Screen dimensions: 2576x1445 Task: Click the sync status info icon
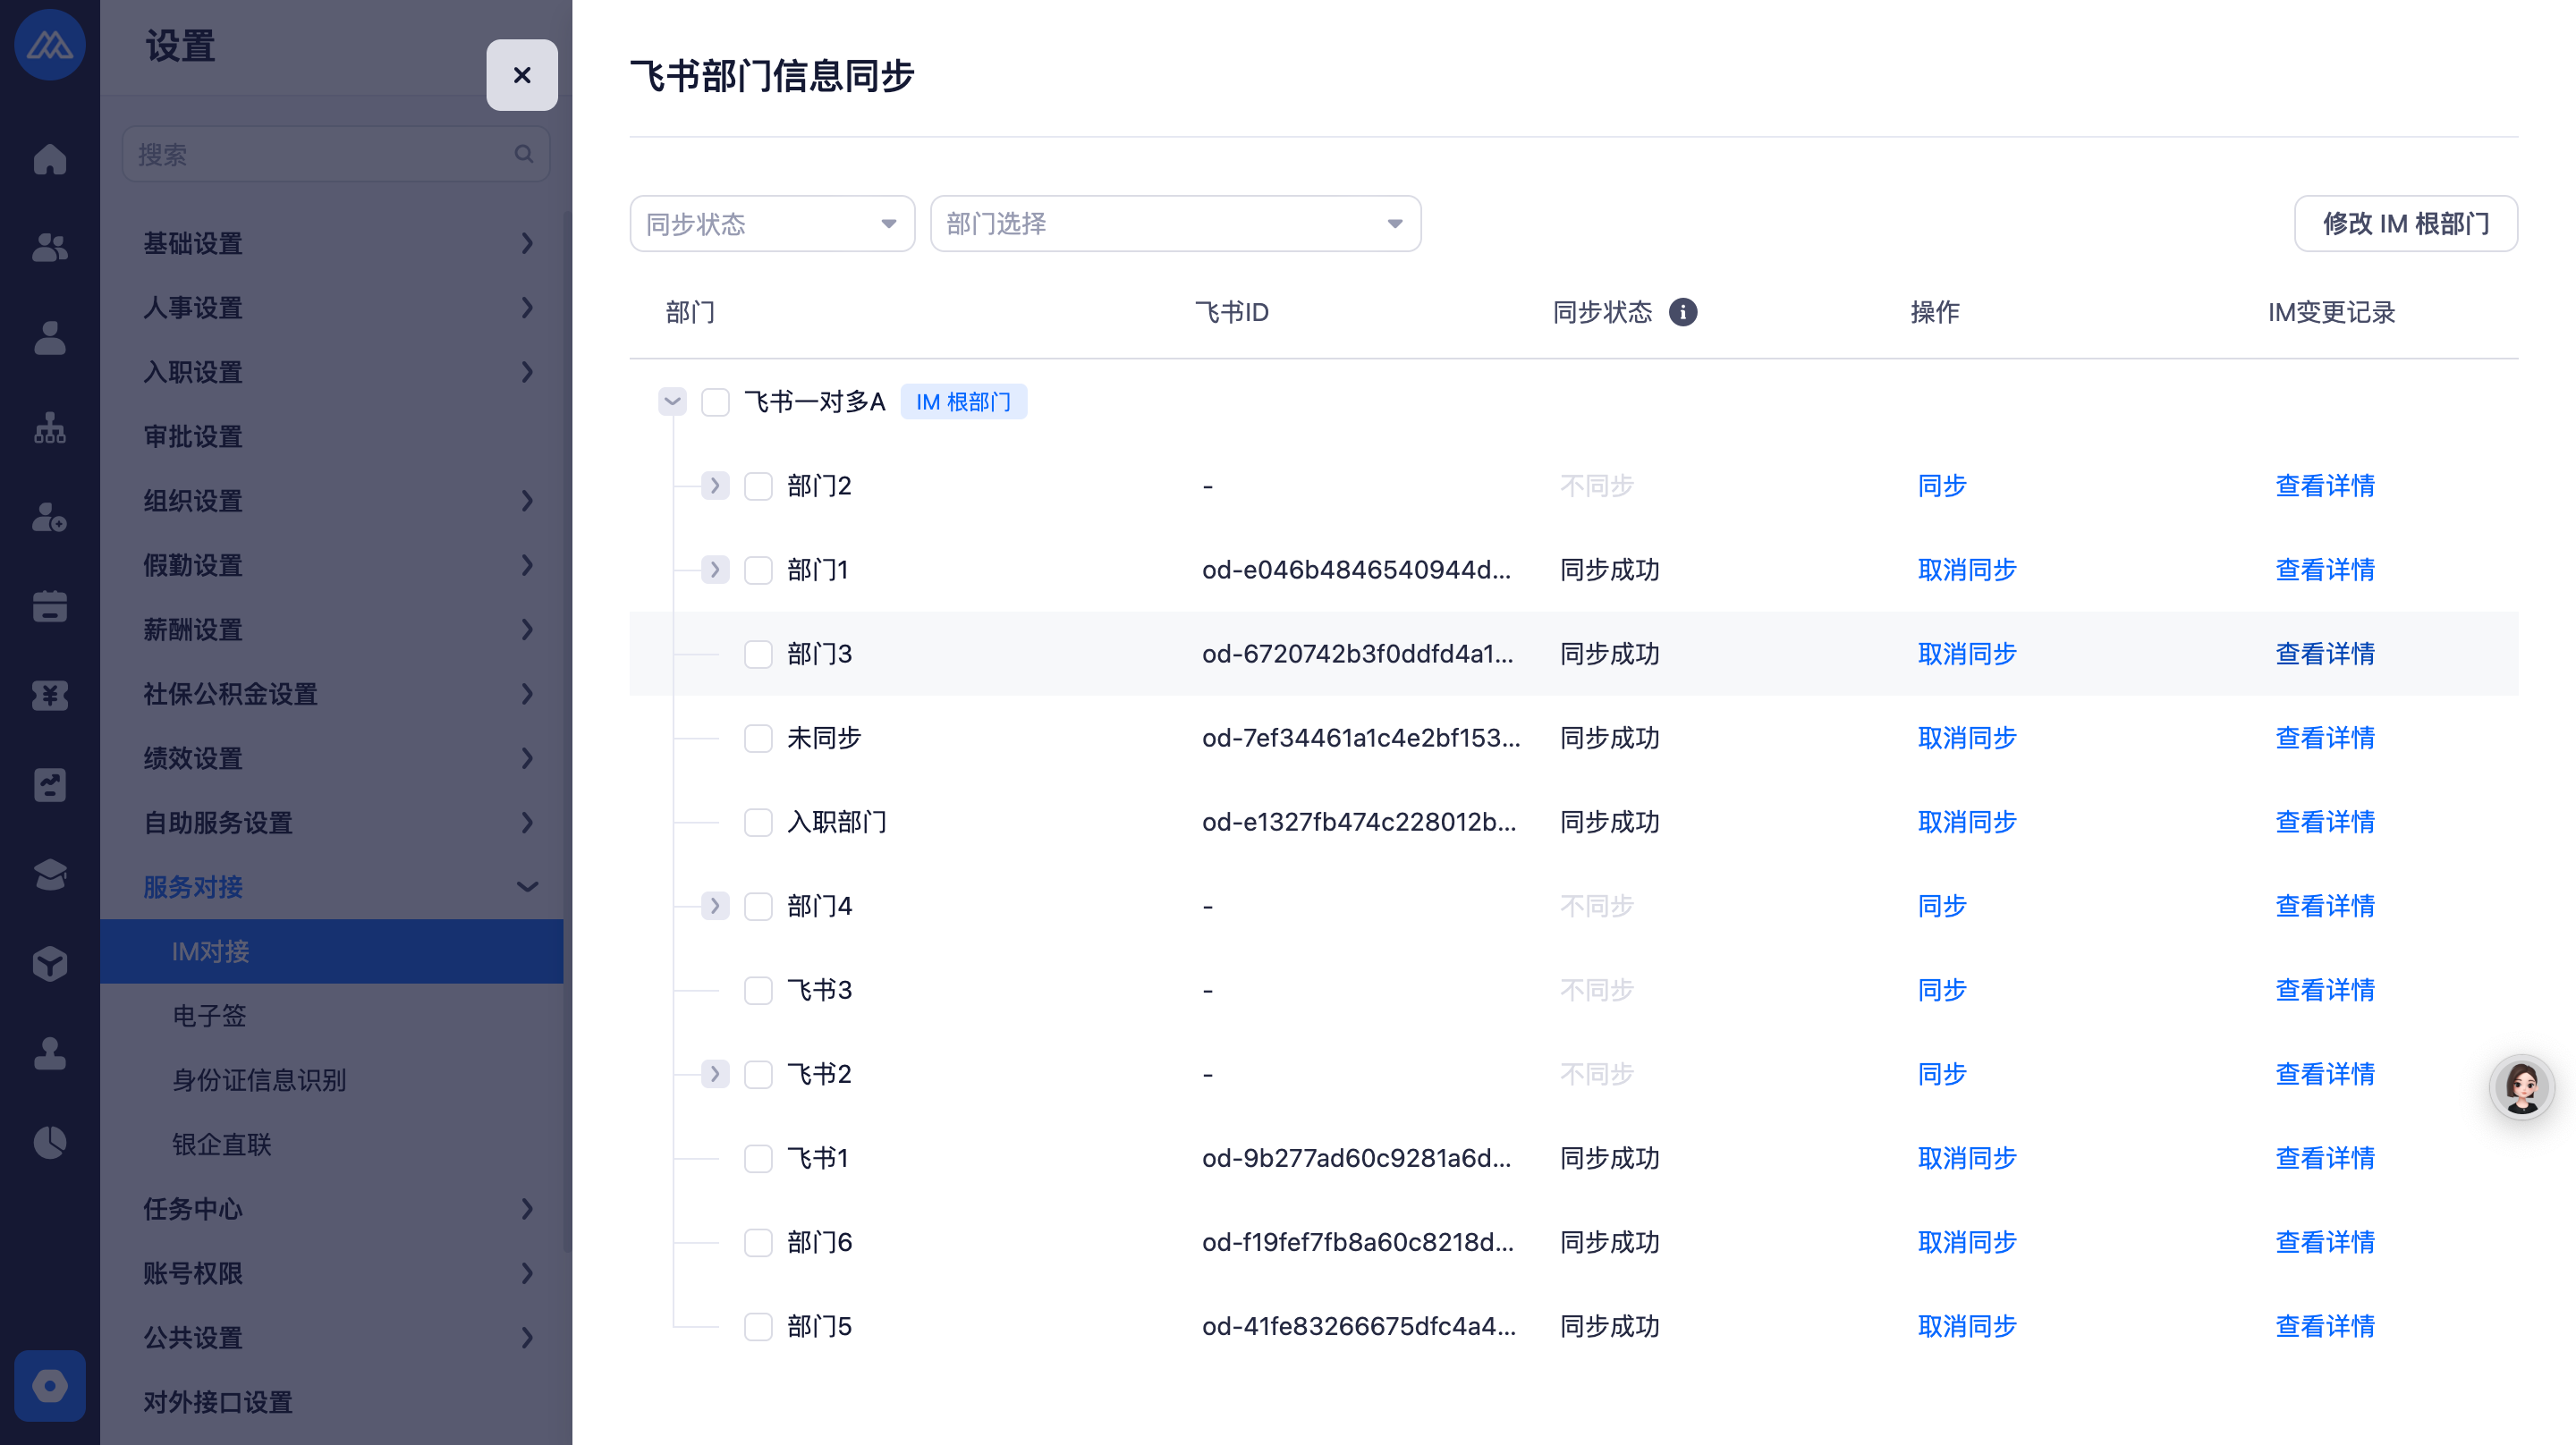pos(1683,313)
